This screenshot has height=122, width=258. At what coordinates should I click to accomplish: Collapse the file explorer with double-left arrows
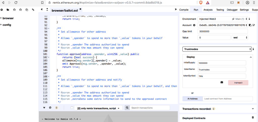[x=42, y=9]
